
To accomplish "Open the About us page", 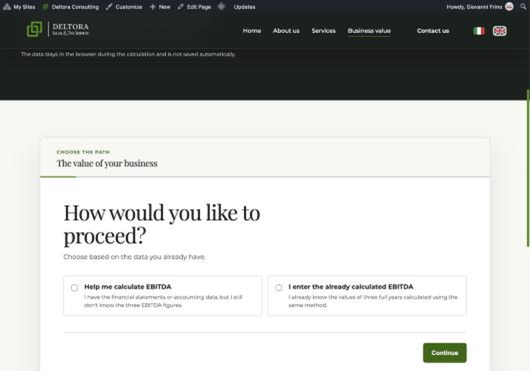I will [286, 30].
